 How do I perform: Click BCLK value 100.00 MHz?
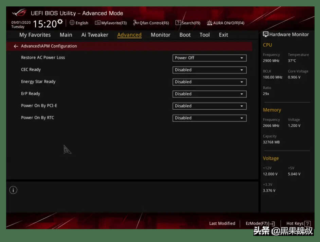(x=273, y=77)
